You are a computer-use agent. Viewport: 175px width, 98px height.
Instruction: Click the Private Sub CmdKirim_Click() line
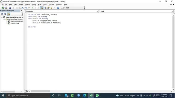coord(43,14)
